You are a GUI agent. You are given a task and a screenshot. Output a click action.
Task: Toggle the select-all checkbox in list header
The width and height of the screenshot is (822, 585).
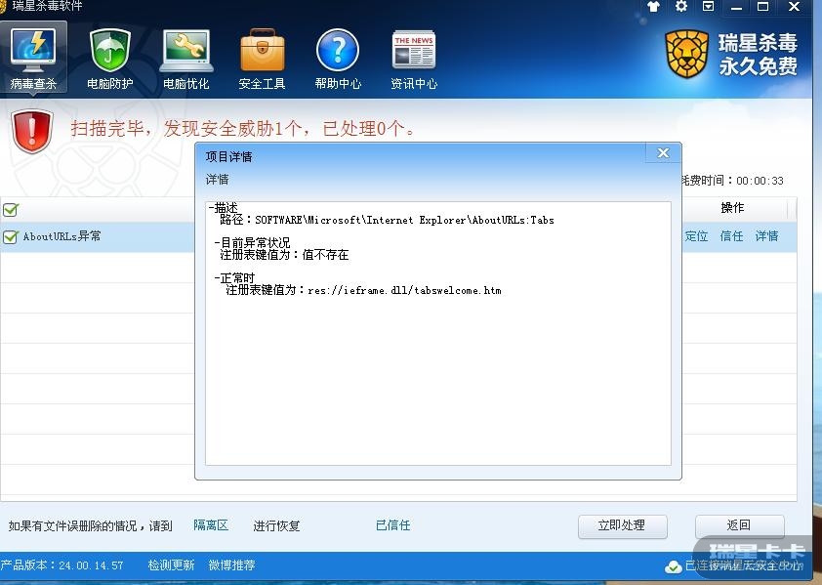[10, 210]
